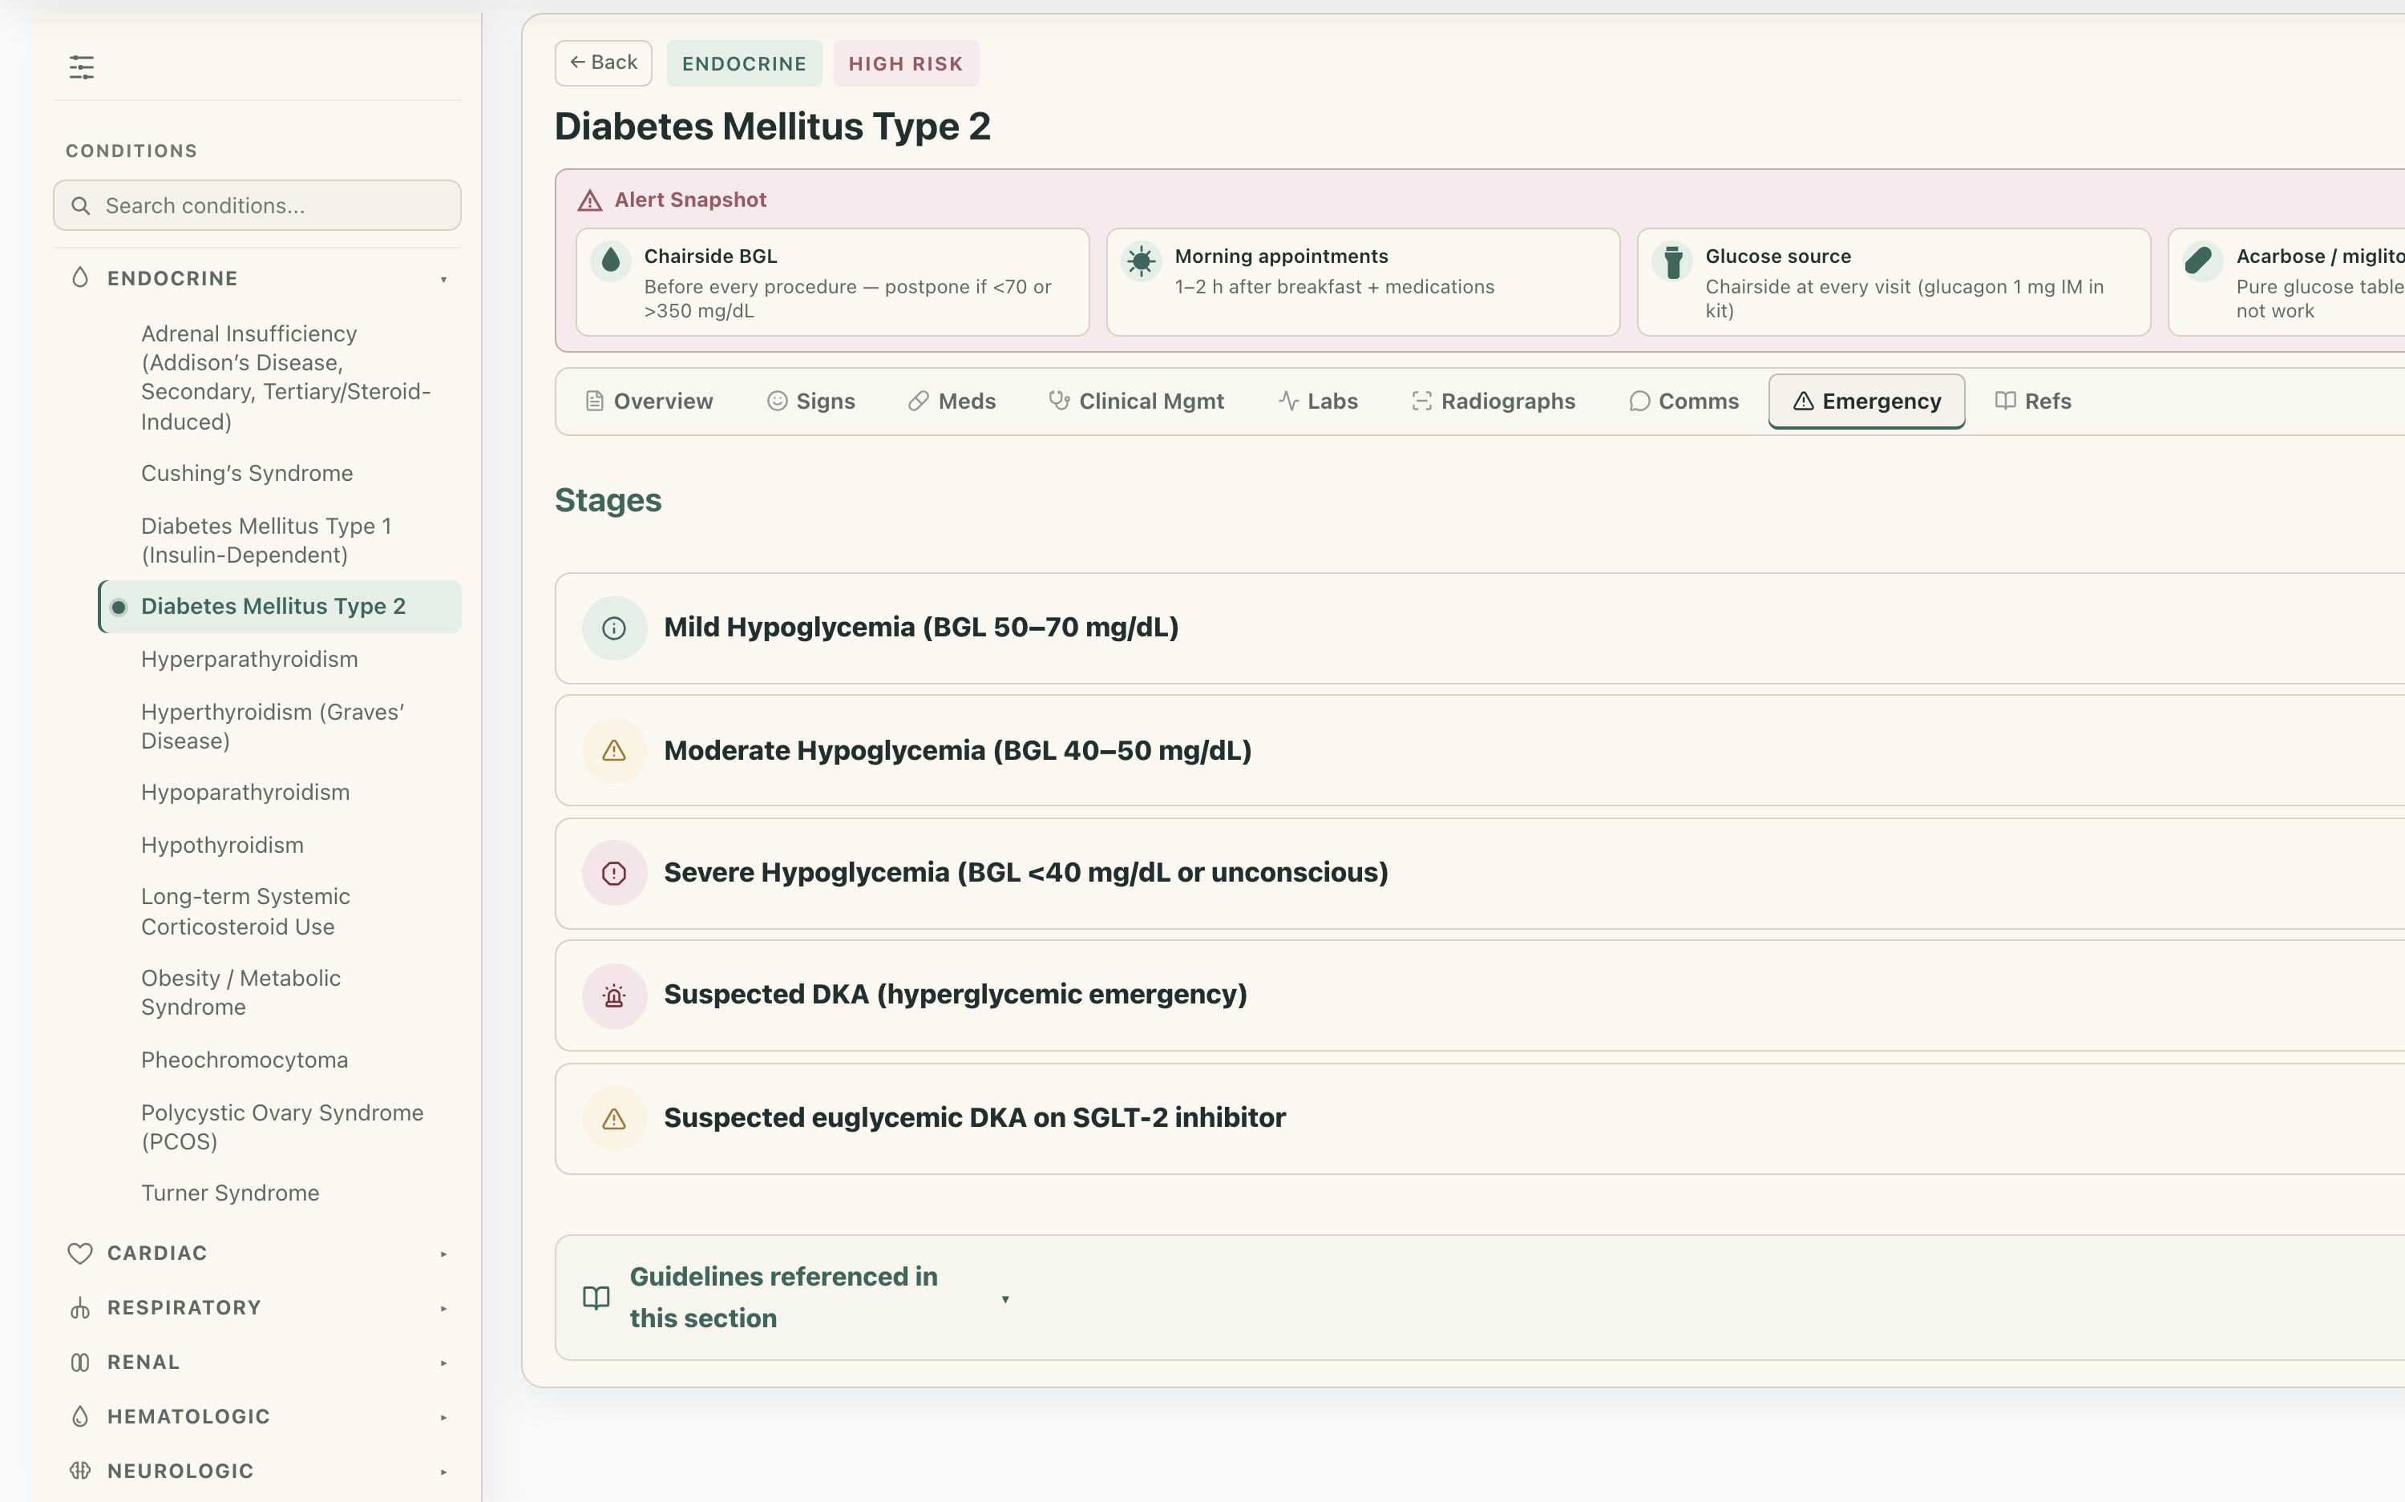This screenshot has height=1502, width=2405.
Task: Click the Morning appointments sun icon
Action: point(1142,260)
